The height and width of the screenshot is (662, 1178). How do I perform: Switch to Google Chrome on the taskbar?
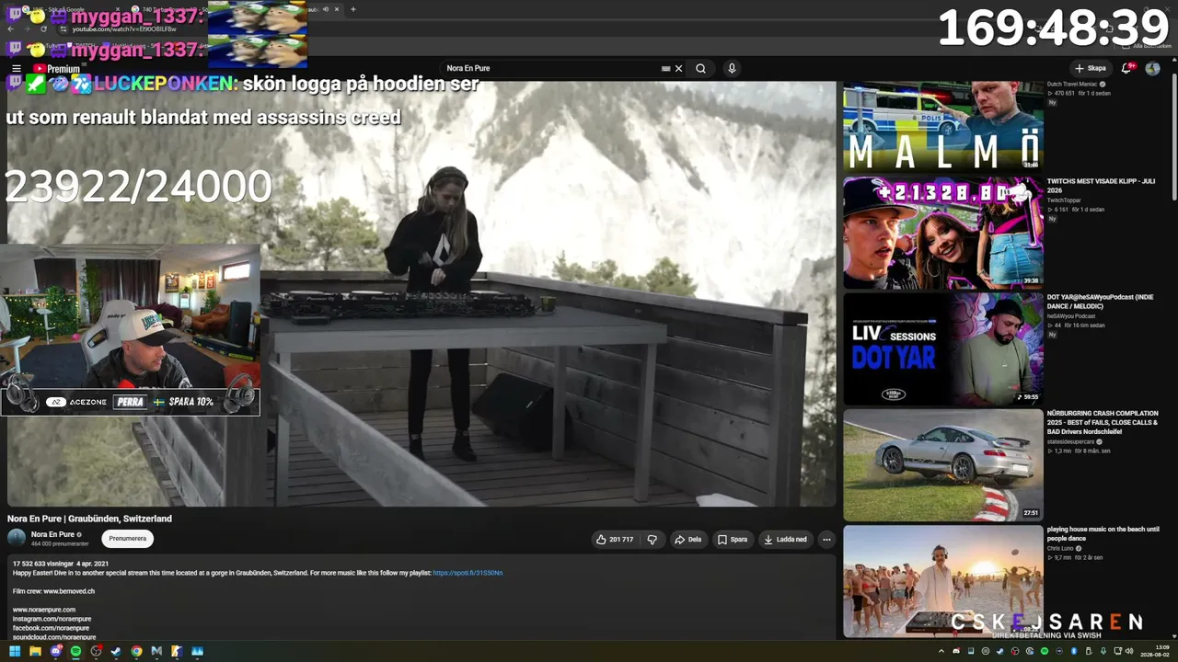136,651
